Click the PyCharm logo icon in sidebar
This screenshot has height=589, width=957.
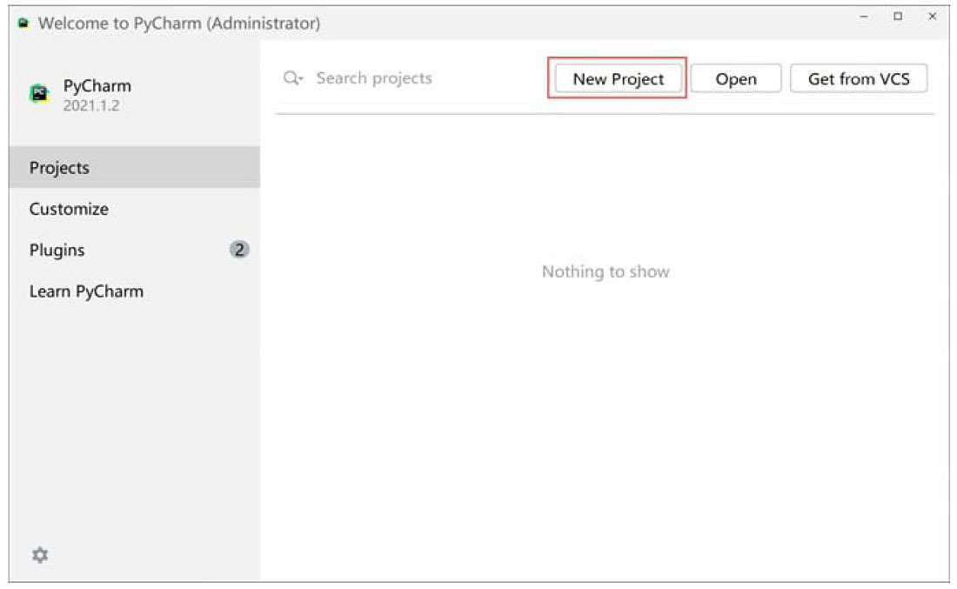point(40,93)
